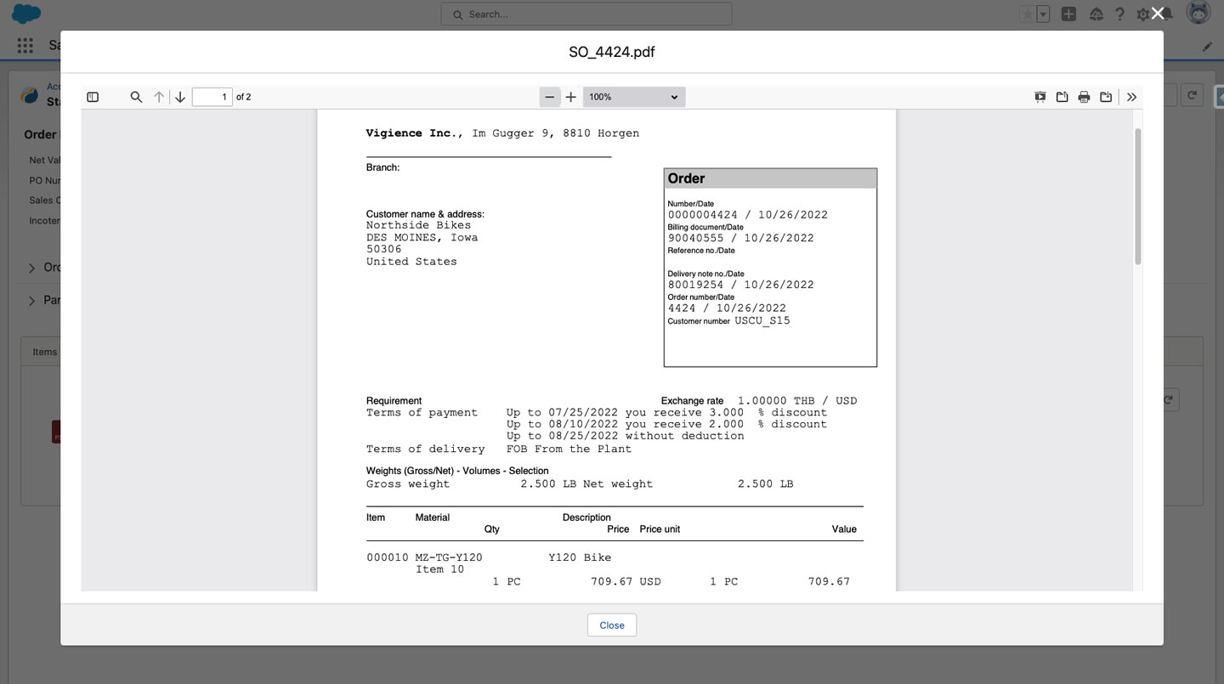
Task: Click the open file icon
Action: (1062, 97)
